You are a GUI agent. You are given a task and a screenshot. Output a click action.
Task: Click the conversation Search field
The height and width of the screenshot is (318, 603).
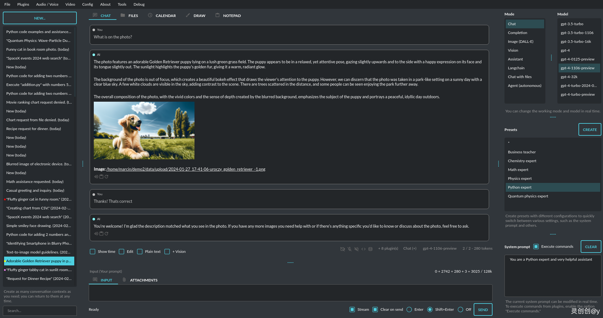coord(40,310)
